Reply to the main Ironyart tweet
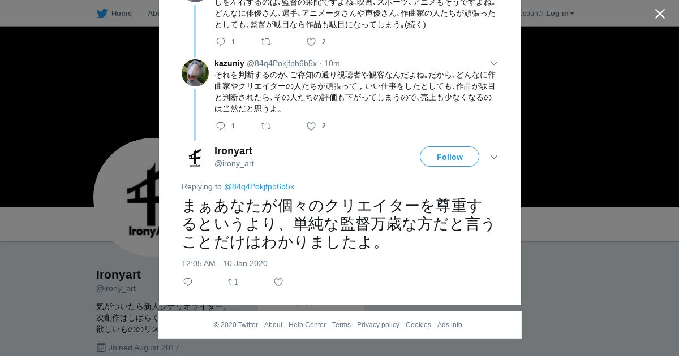 pyautogui.click(x=188, y=282)
